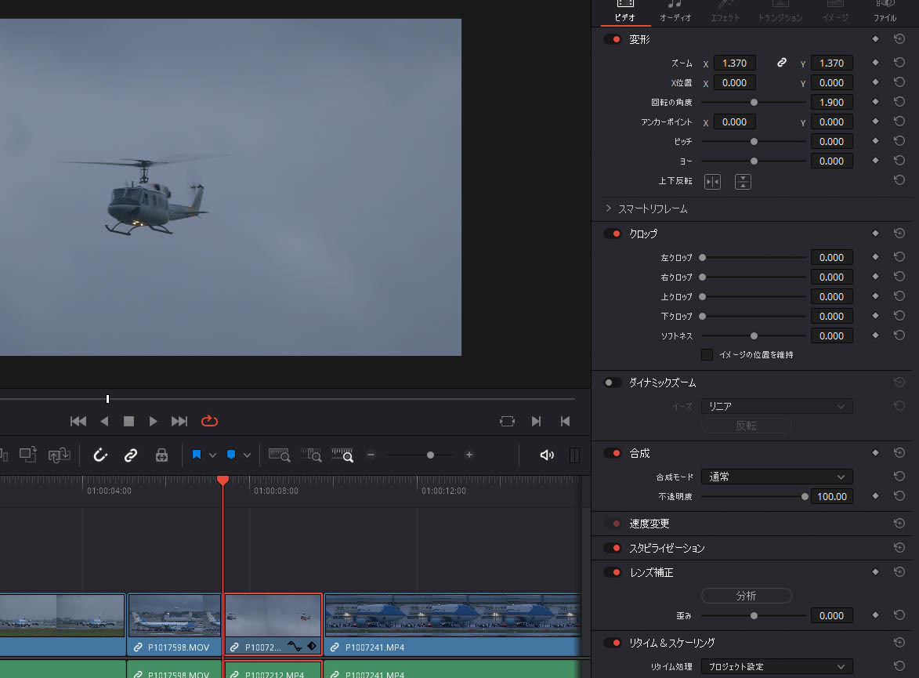
Task: Check the イメージの位置を維持 checkbox
Action: (x=707, y=355)
